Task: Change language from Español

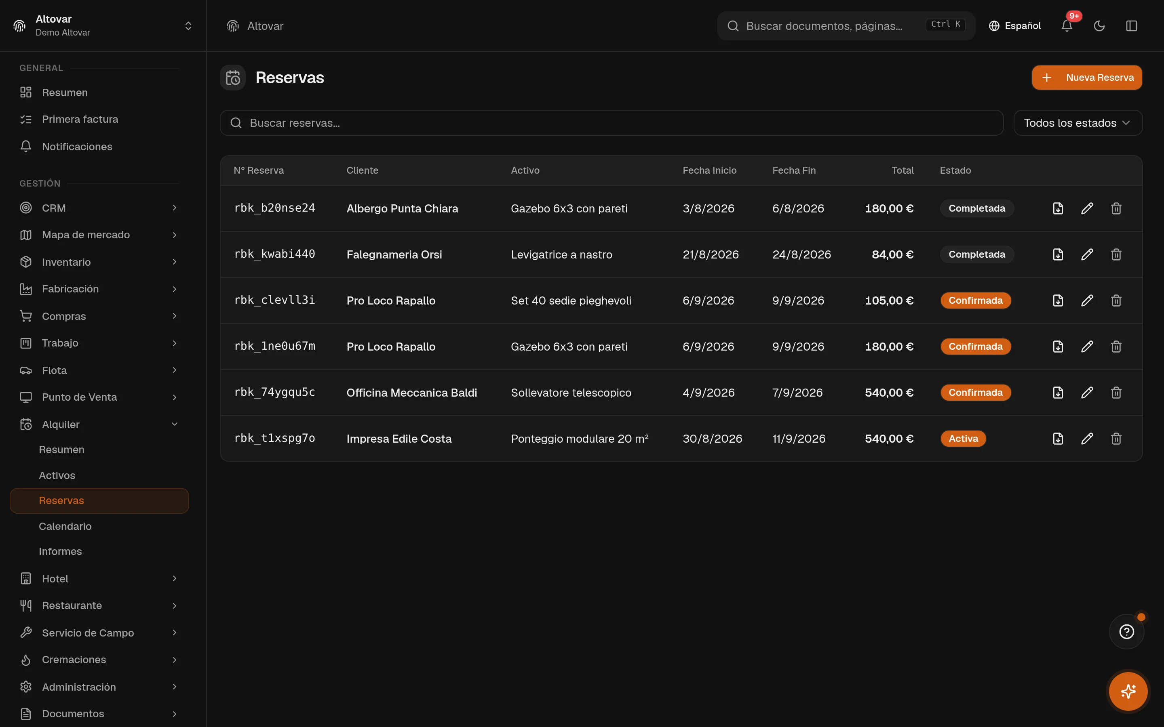Action: pyautogui.click(x=1014, y=26)
